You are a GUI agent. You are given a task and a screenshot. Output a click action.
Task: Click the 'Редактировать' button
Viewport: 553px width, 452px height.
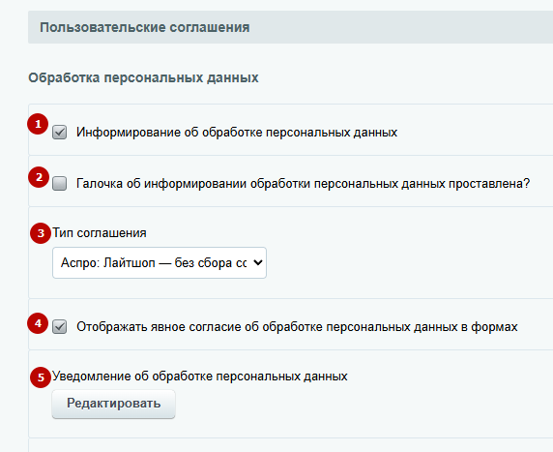coord(113,404)
